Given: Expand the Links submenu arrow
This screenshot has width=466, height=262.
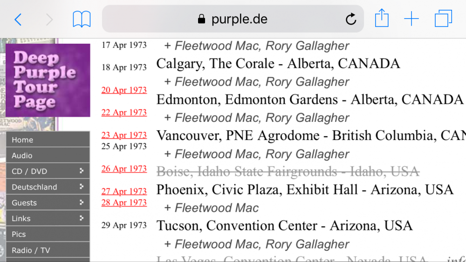Looking at the screenshot, I should click(x=82, y=218).
